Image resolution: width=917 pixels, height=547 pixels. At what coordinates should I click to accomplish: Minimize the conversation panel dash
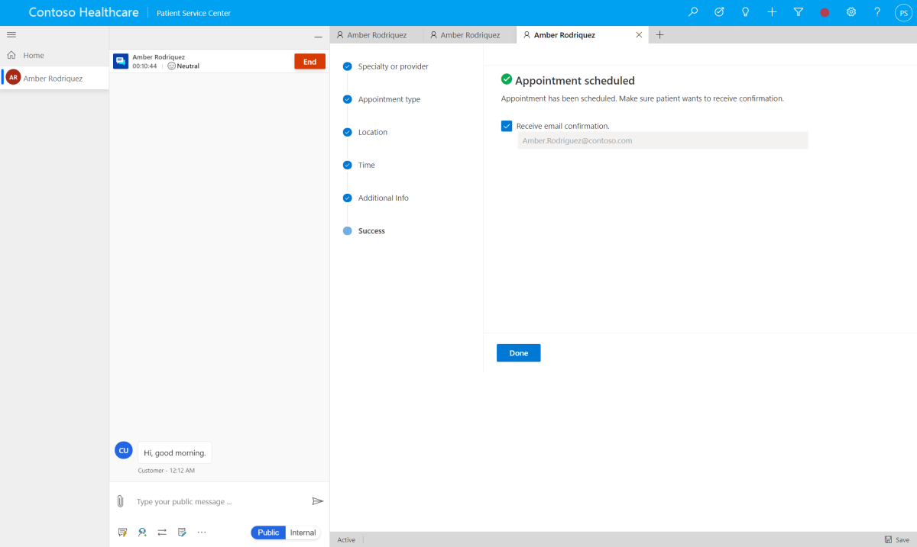(318, 37)
